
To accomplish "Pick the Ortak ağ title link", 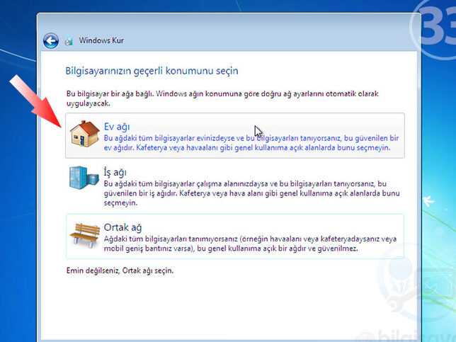I will coord(122,227).
